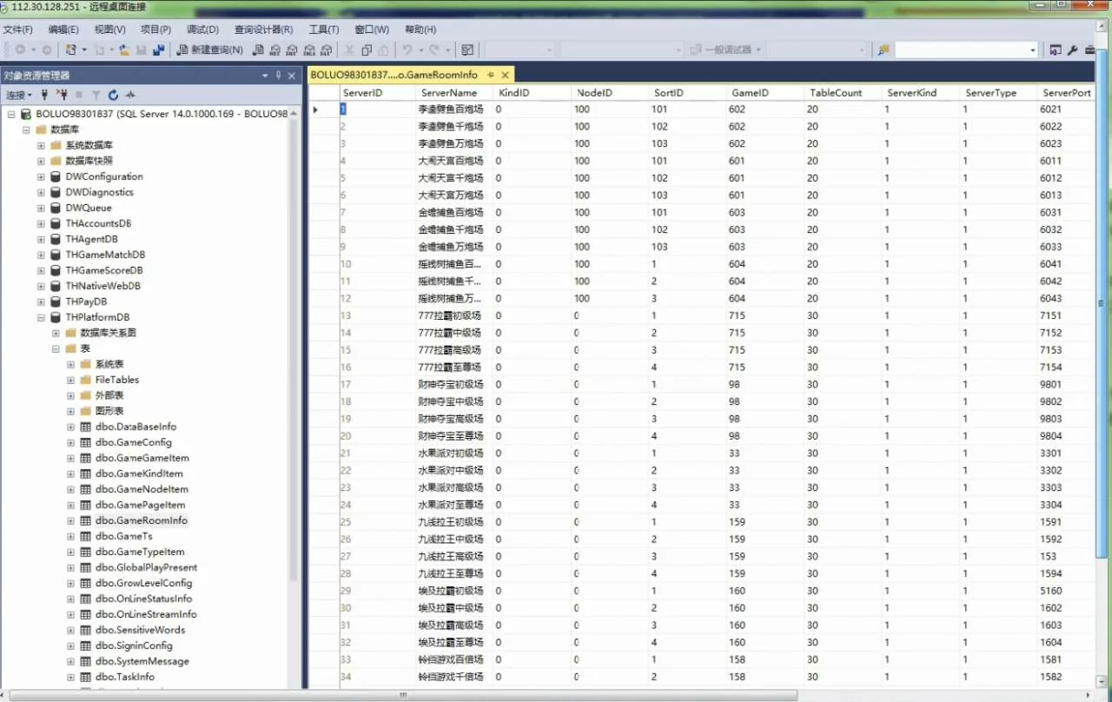Click the Save All toolbar icon
1112x702 pixels.
(158, 50)
